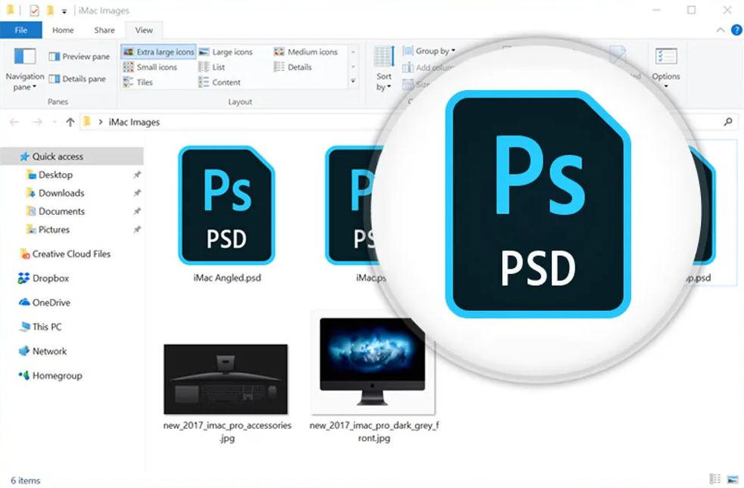
Task: Click the quick access Properties checkmark icon
Action: coord(34,10)
